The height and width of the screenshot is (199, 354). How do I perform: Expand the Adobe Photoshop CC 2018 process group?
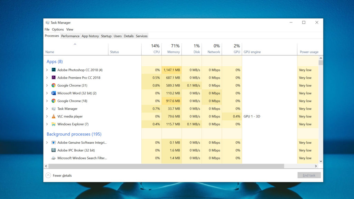[47, 70]
